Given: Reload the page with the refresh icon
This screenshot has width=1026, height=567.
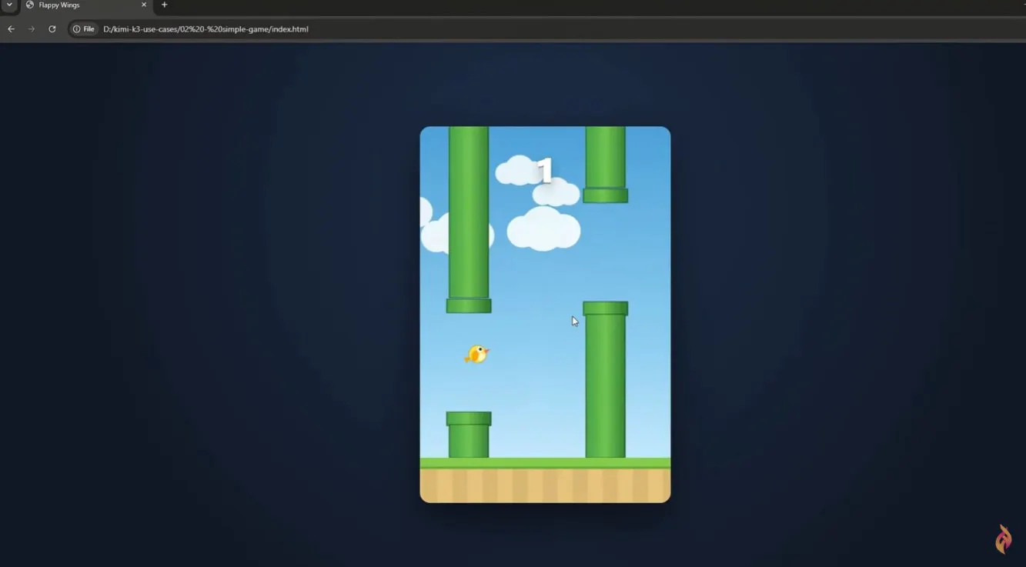Looking at the screenshot, I should (x=52, y=29).
